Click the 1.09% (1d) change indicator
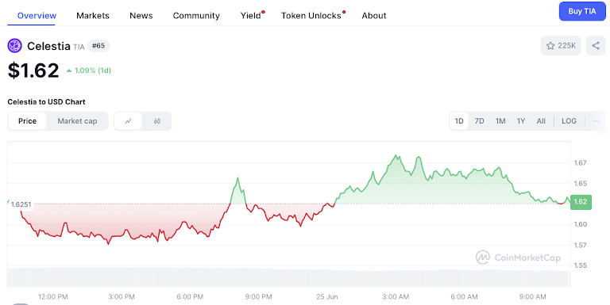 click(89, 71)
